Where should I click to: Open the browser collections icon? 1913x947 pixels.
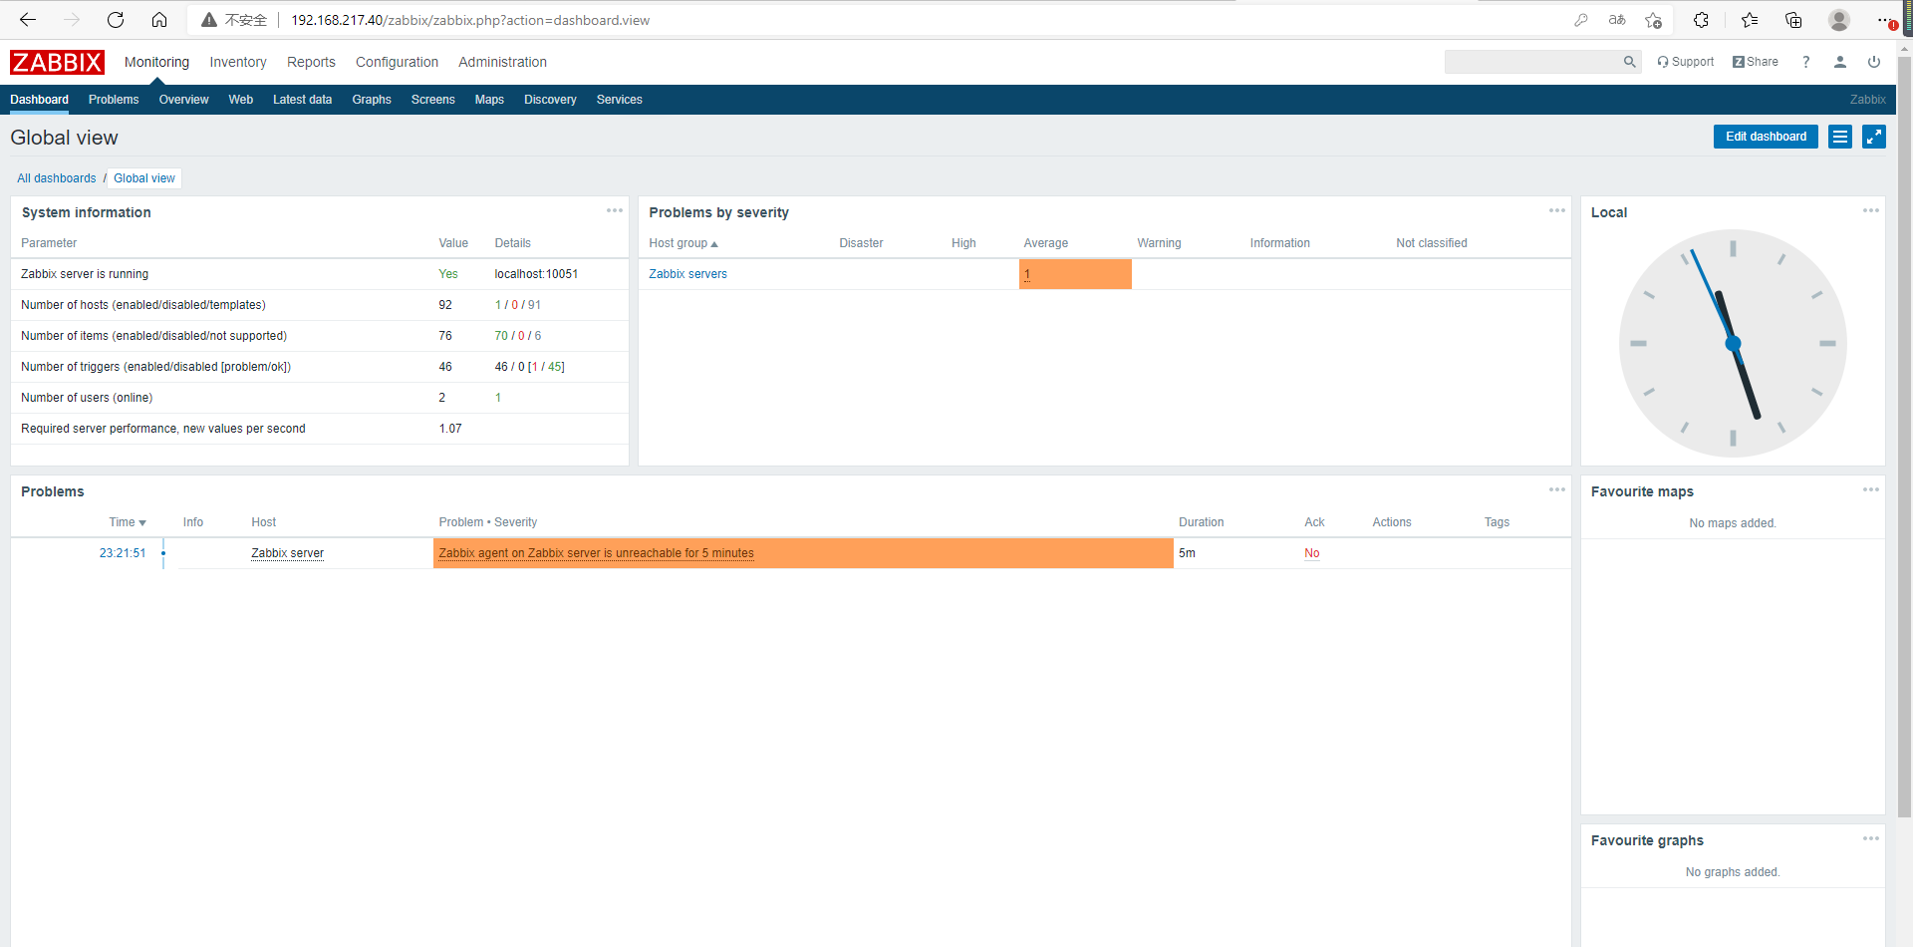pyautogui.click(x=1793, y=20)
